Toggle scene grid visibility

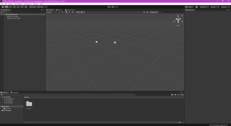[x=82, y=12]
